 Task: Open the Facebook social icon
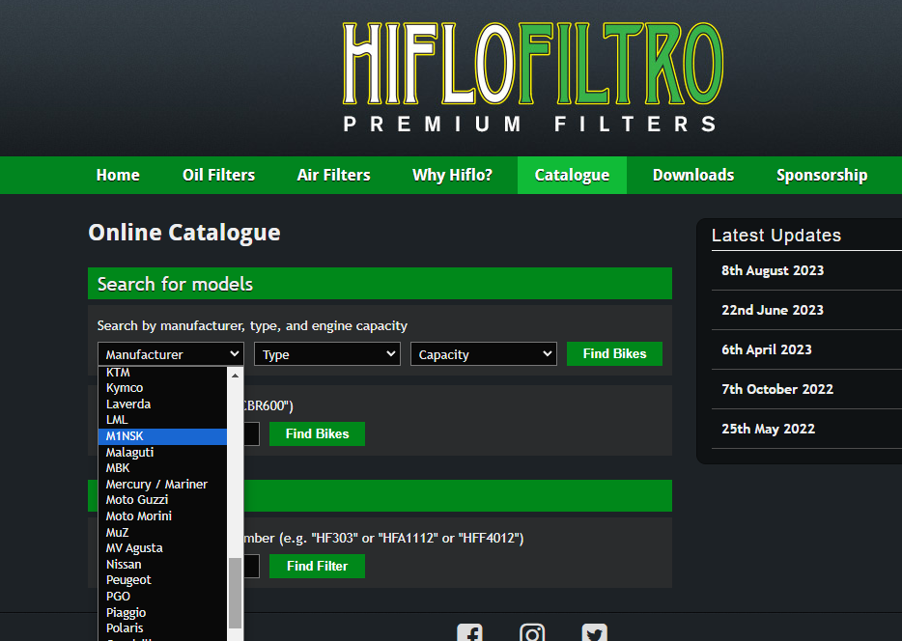(x=470, y=632)
